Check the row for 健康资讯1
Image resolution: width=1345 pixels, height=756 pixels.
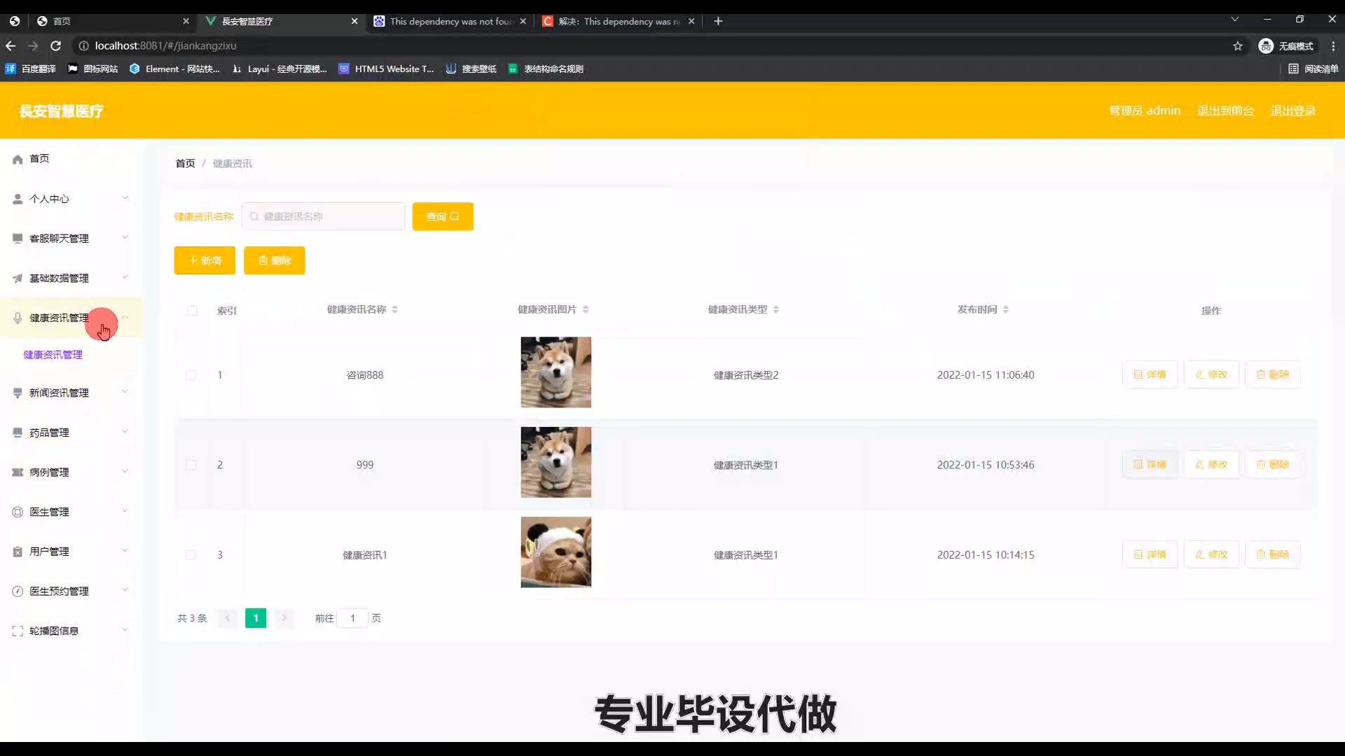[x=191, y=555]
